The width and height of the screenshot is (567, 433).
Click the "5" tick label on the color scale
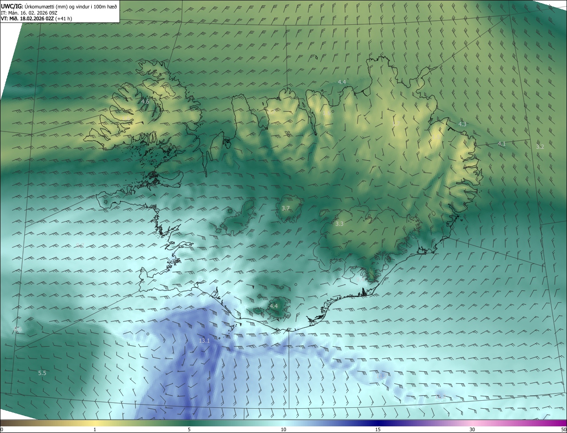(x=189, y=429)
